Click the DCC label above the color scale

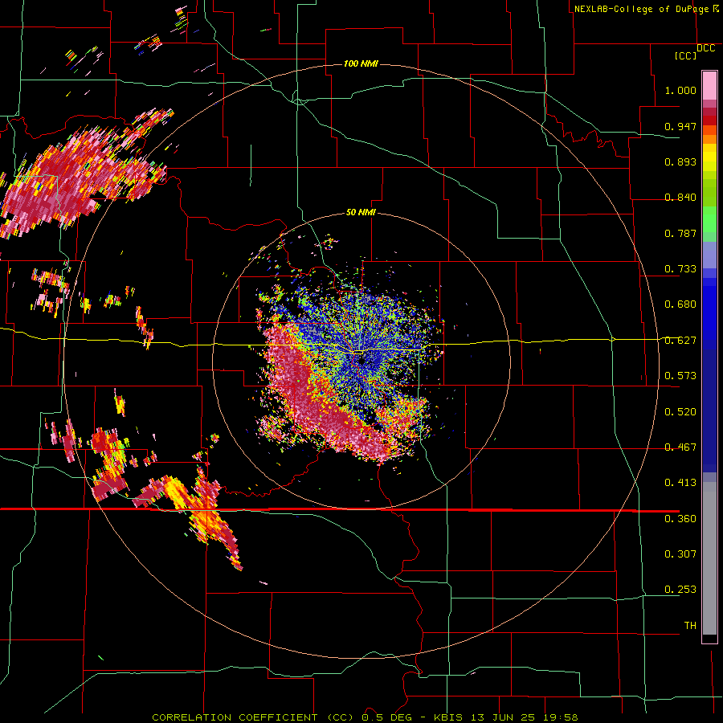click(x=705, y=48)
